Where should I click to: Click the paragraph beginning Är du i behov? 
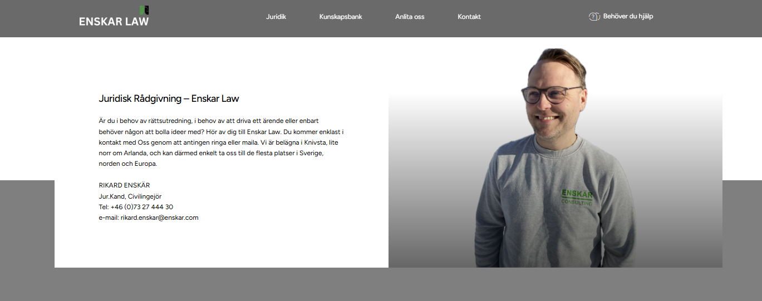pyautogui.click(x=222, y=142)
